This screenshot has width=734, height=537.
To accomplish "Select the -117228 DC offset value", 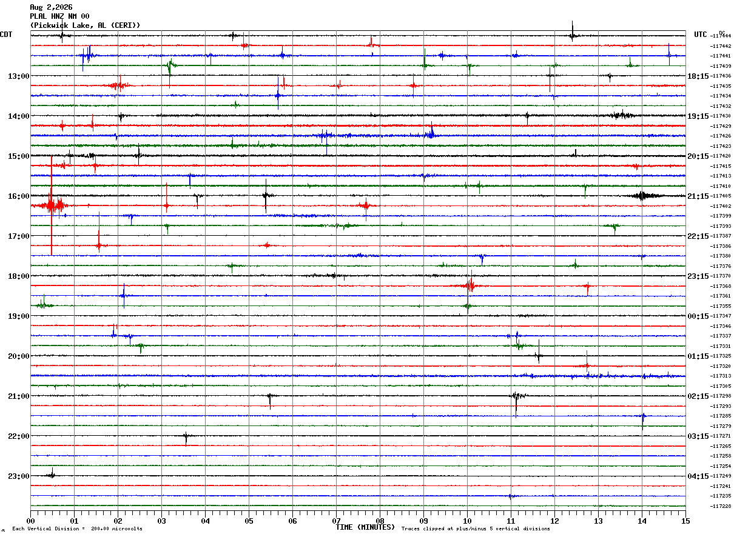I will [x=721, y=506].
